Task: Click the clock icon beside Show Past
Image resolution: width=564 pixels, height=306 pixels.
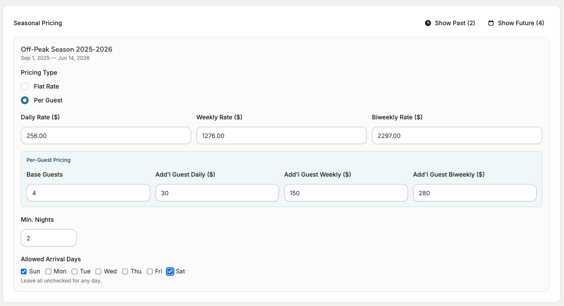Action: 428,23
